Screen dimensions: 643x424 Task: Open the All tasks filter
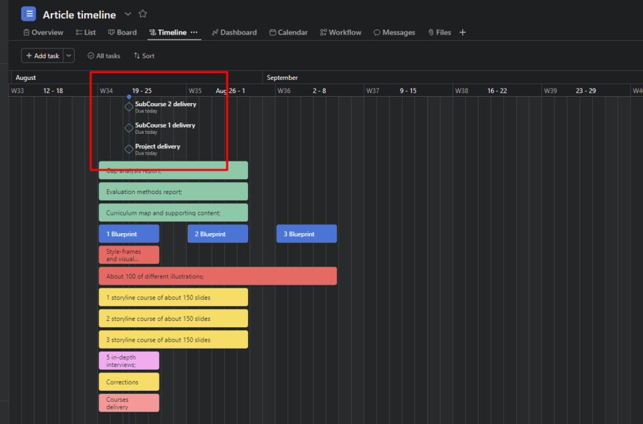pos(104,56)
